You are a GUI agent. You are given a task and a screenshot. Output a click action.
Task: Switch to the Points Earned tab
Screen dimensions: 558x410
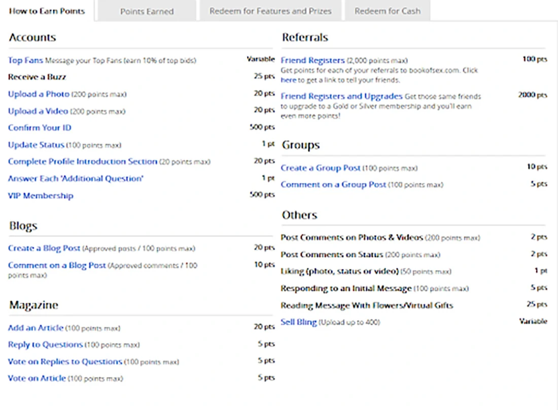tap(147, 11)
